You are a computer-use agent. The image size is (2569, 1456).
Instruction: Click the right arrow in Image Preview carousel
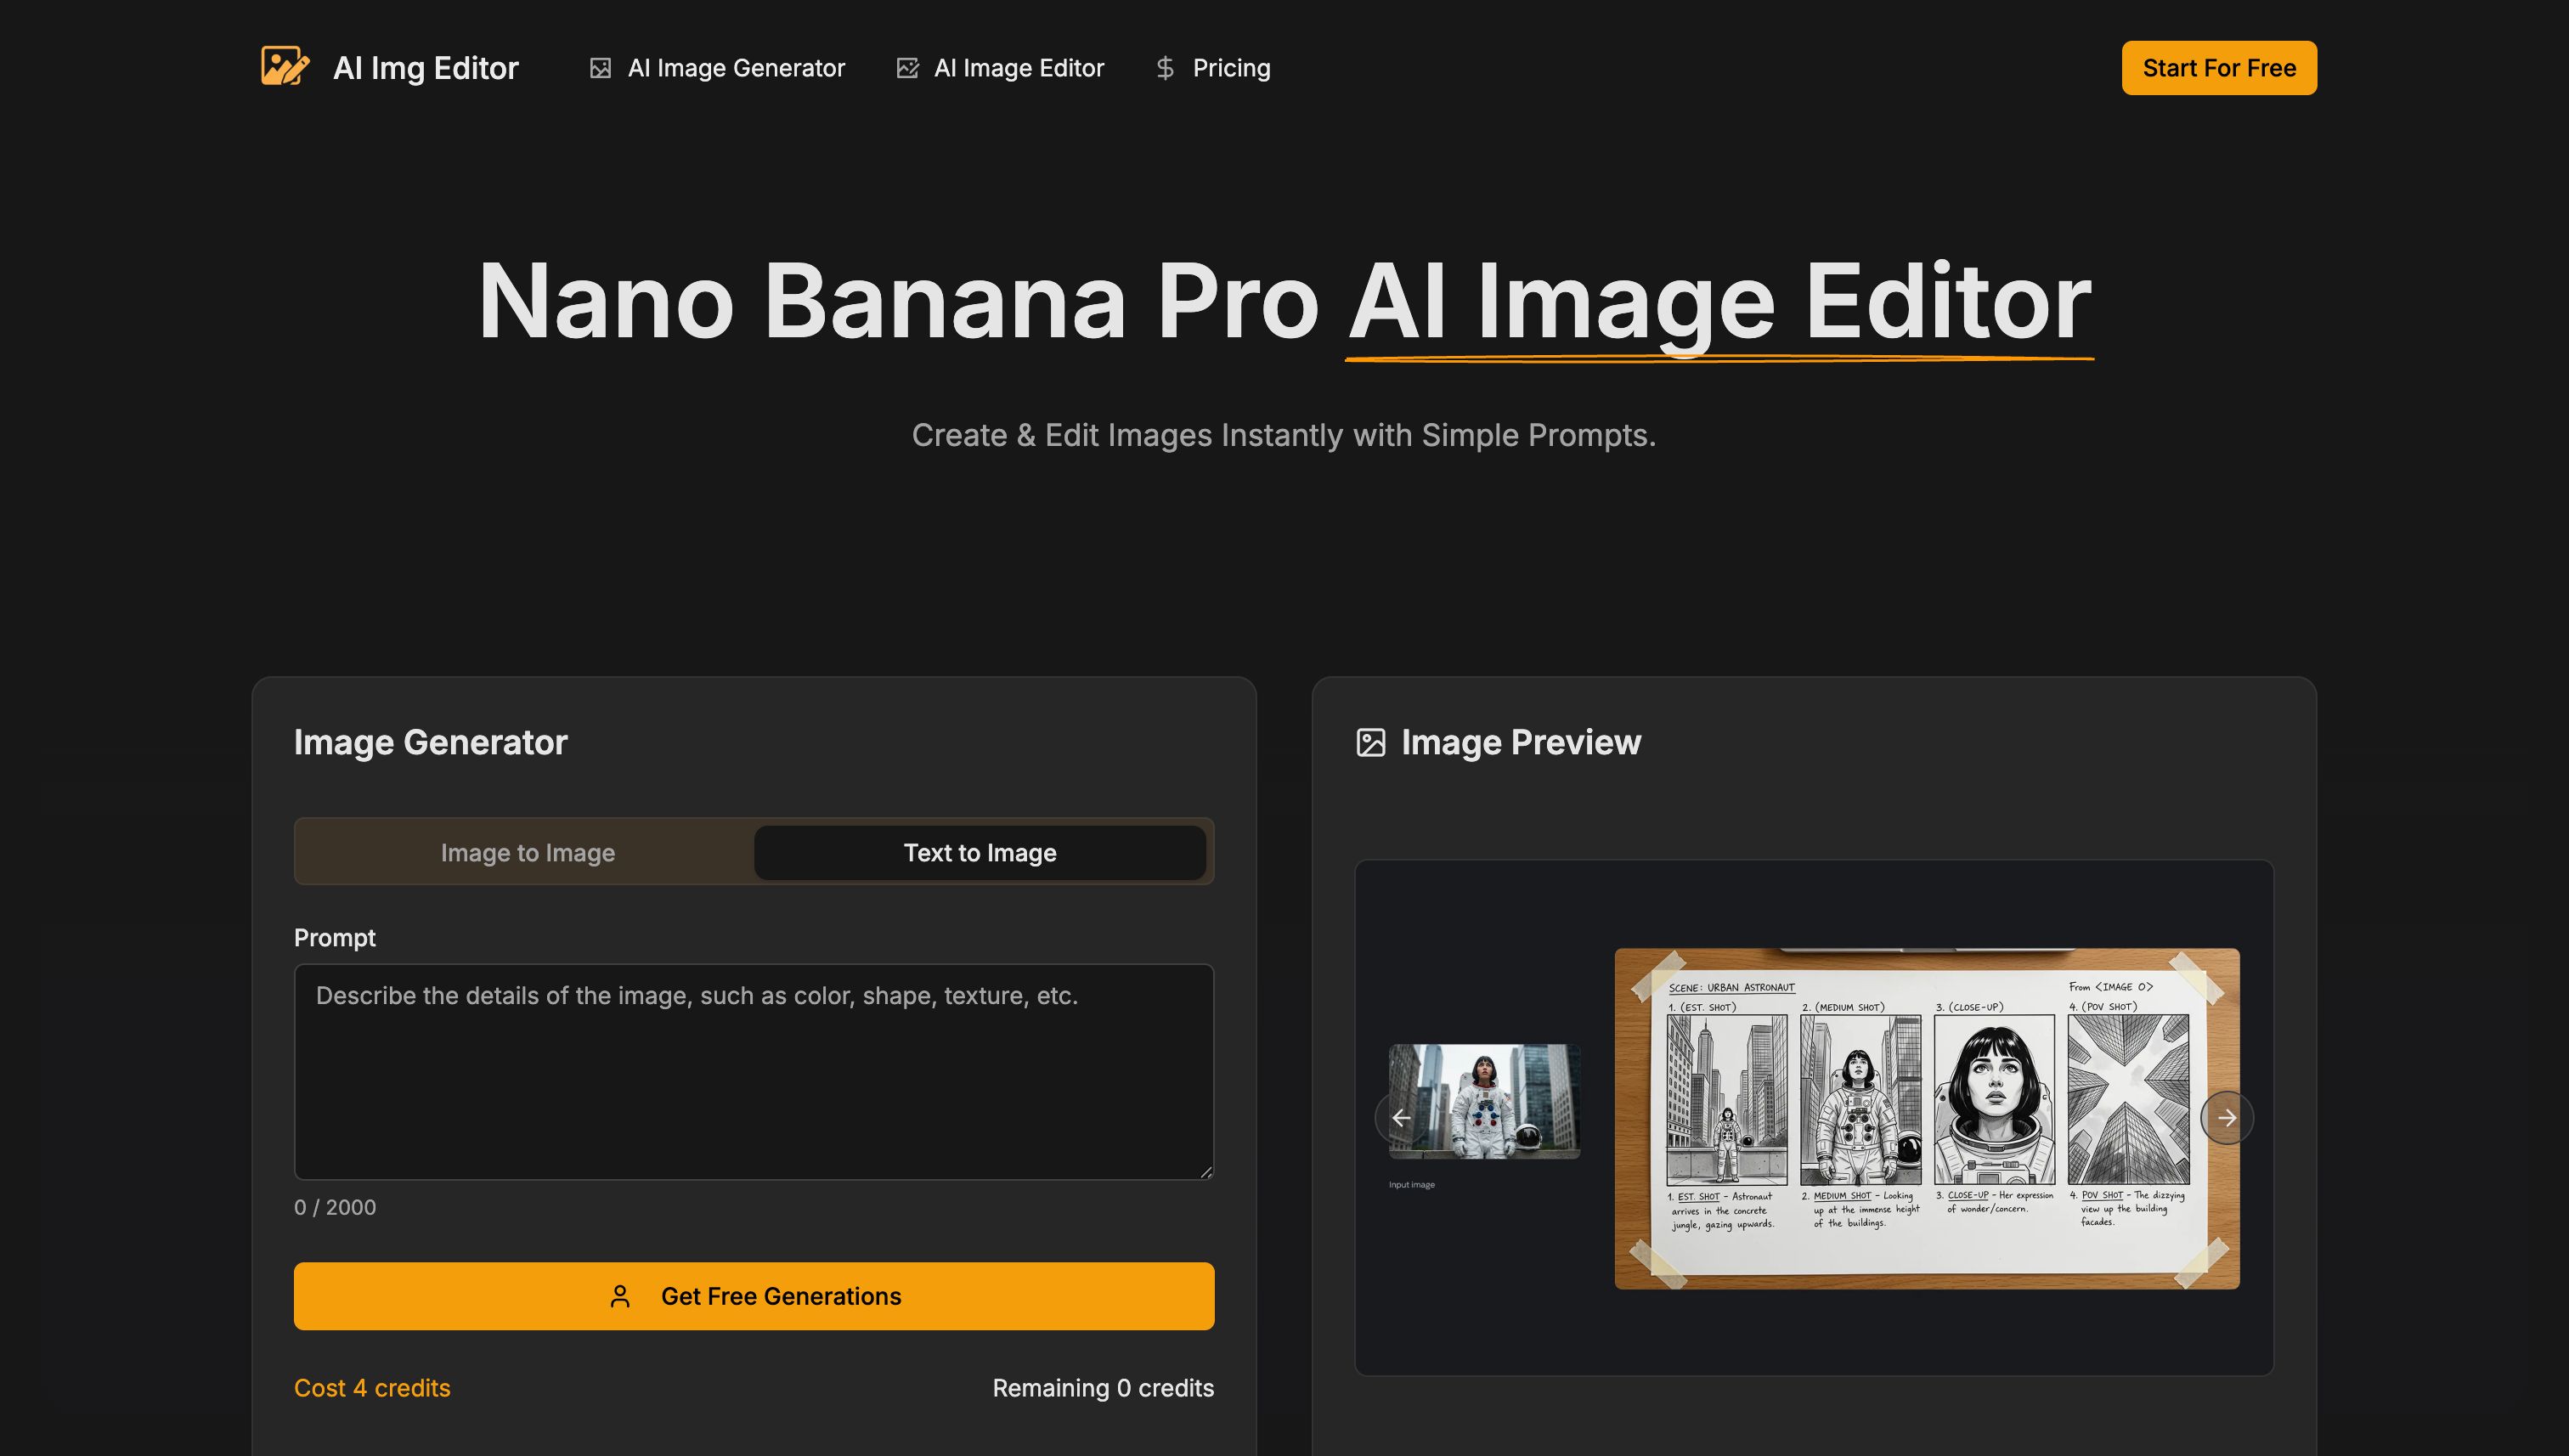pyautogui.click(x=2228, y=1117)
